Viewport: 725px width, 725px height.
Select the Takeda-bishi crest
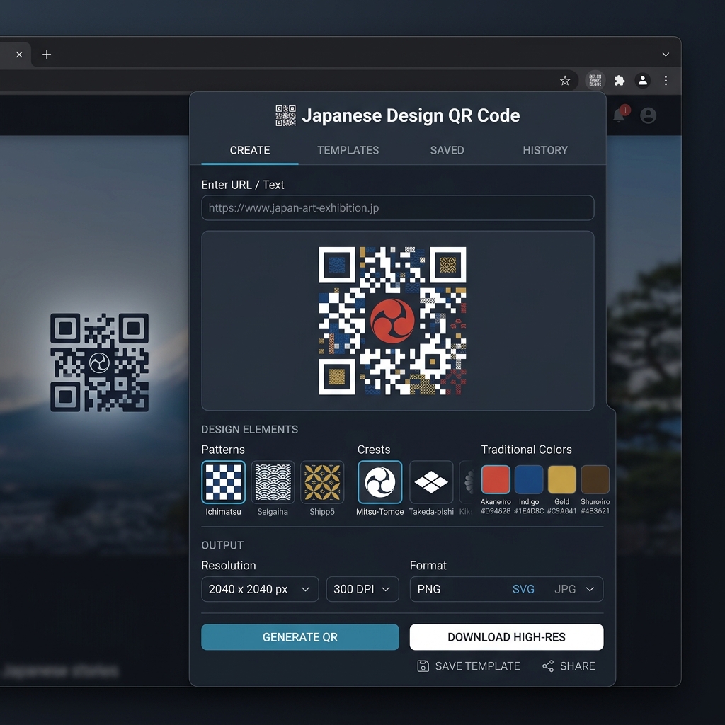tap(431, 481)
